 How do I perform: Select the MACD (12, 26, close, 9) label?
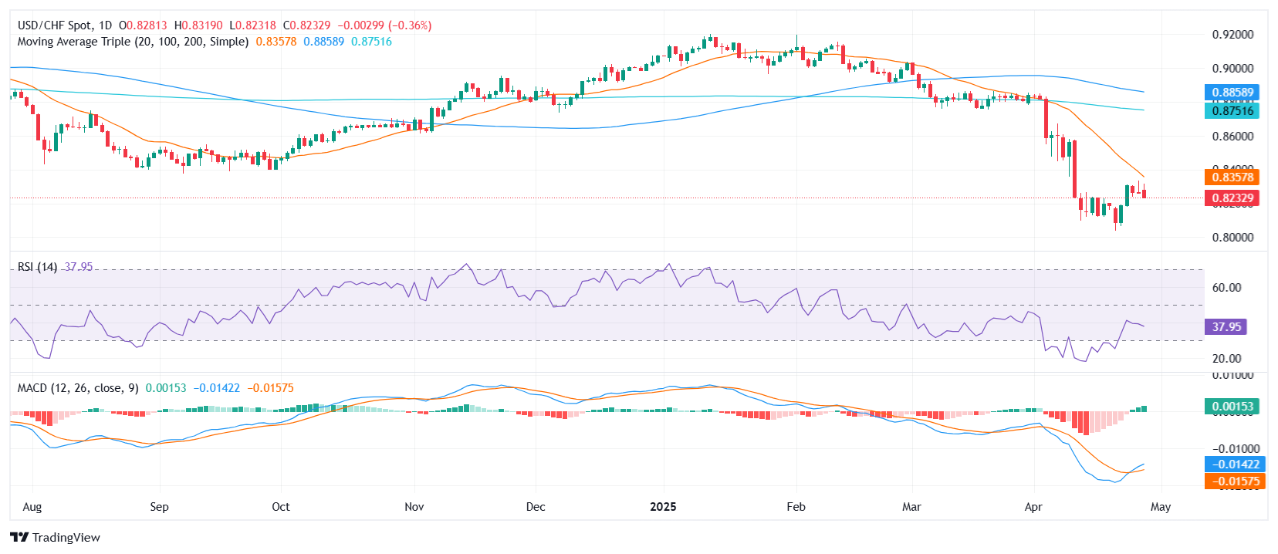point(78,388)
